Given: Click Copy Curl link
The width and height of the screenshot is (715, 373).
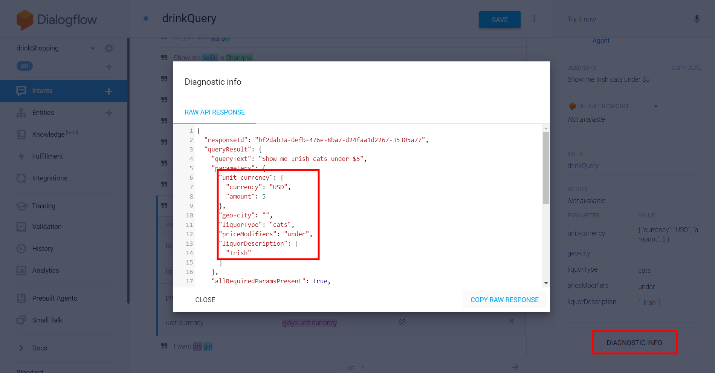Looking at the screenshot, I should 686,68.
